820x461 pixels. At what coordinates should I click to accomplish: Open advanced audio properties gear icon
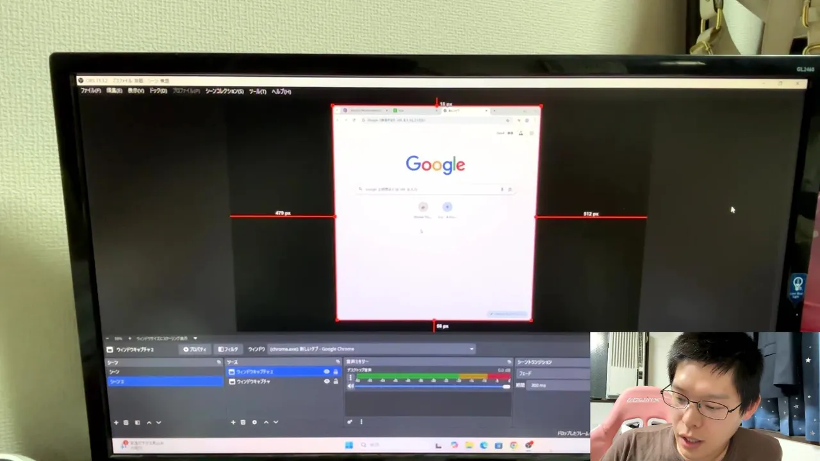350,422
